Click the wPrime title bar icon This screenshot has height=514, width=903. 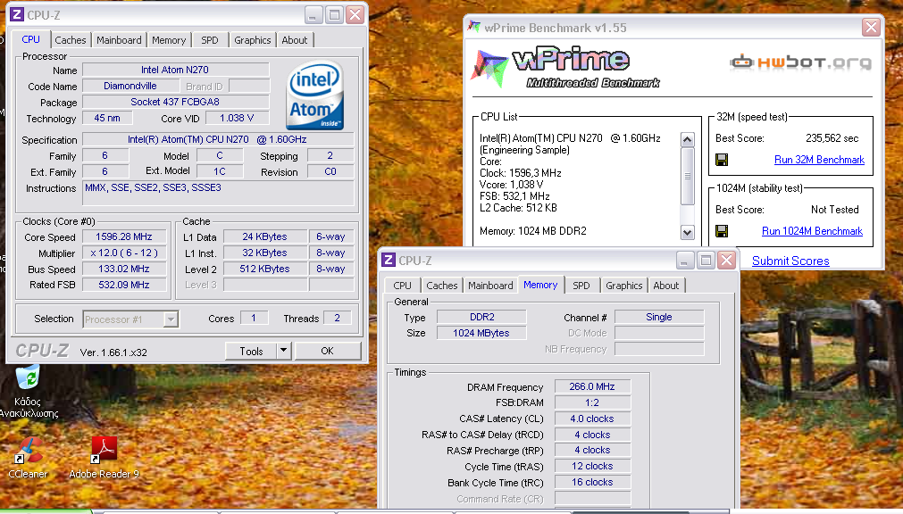point(474,27)
